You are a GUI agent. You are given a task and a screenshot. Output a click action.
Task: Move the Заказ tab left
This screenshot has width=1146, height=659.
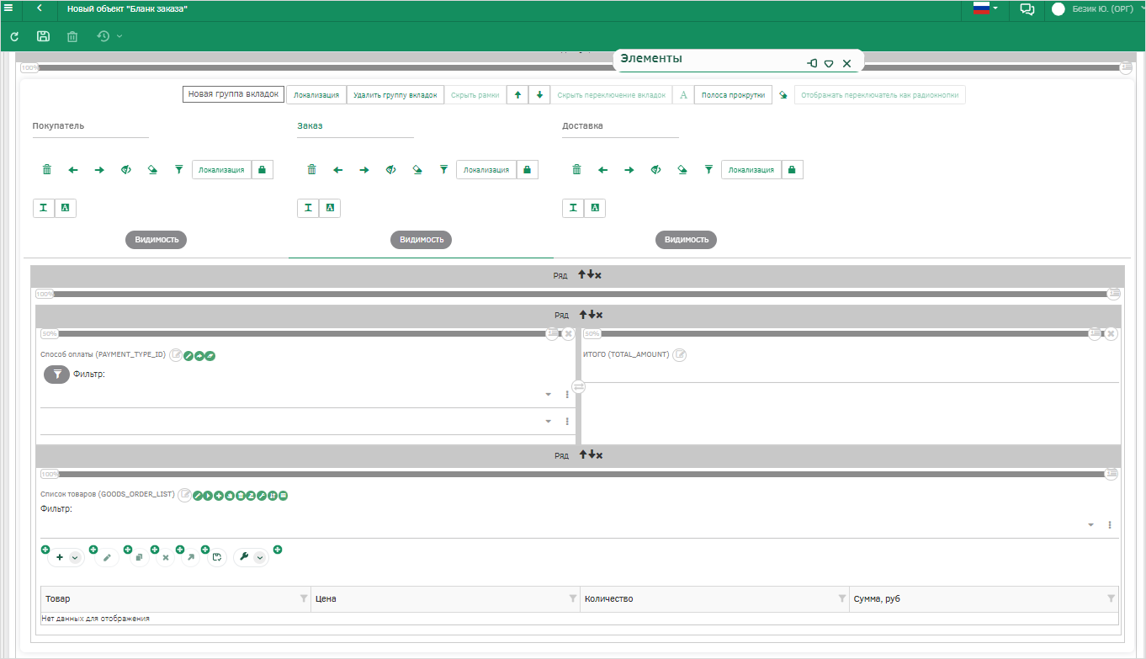(x=338, y=170)
